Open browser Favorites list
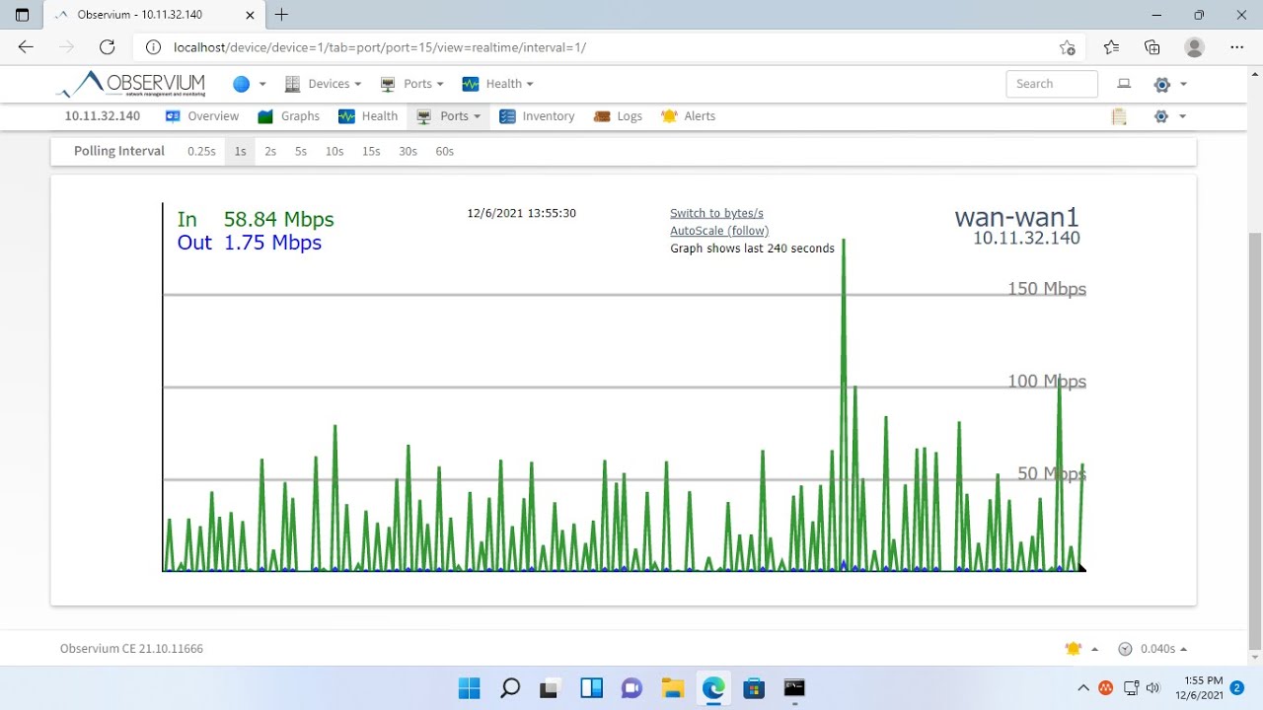Viewport: 1263px width, 710px height. (1111, 46)
